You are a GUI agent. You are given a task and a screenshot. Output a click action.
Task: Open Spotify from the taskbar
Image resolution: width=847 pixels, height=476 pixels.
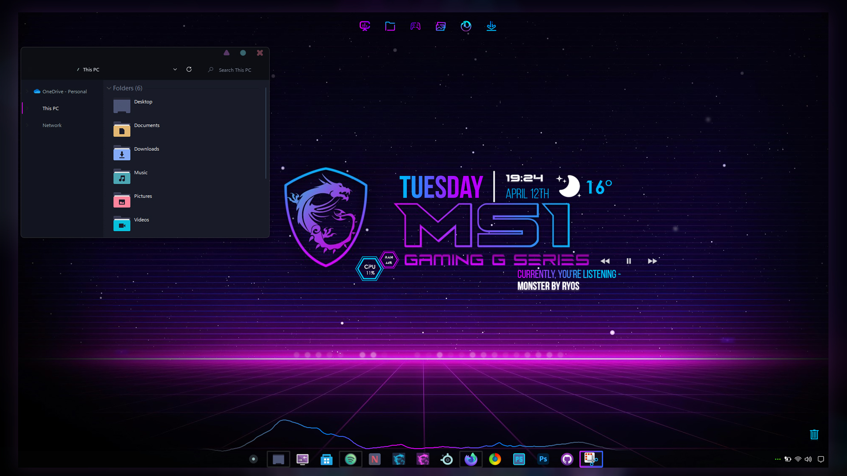coord(351,459)
